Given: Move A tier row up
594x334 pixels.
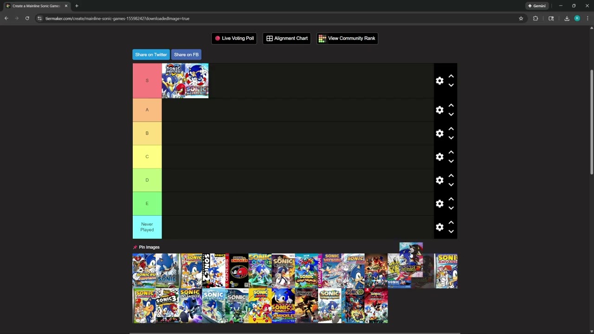Looking at the screenshot, I should coord(451,105).
